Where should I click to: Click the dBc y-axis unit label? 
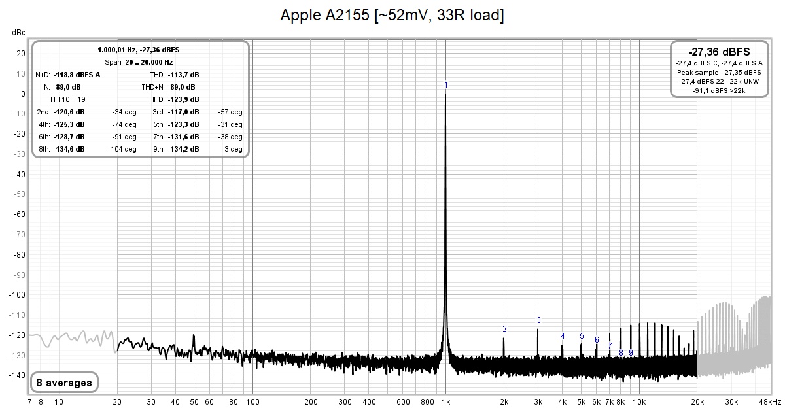tap(18, 32)
